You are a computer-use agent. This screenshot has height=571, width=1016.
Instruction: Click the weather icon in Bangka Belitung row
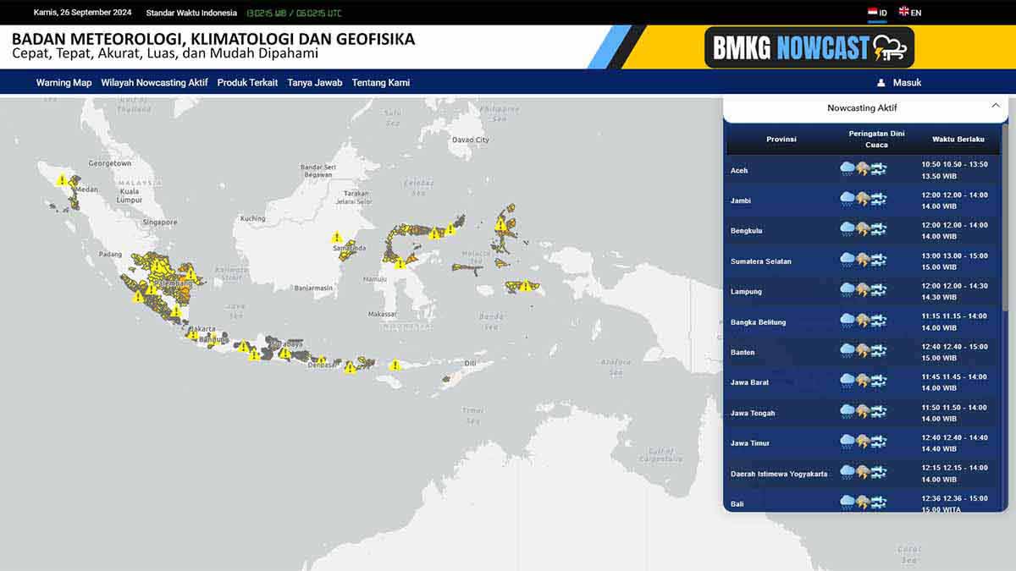(863, 321)
